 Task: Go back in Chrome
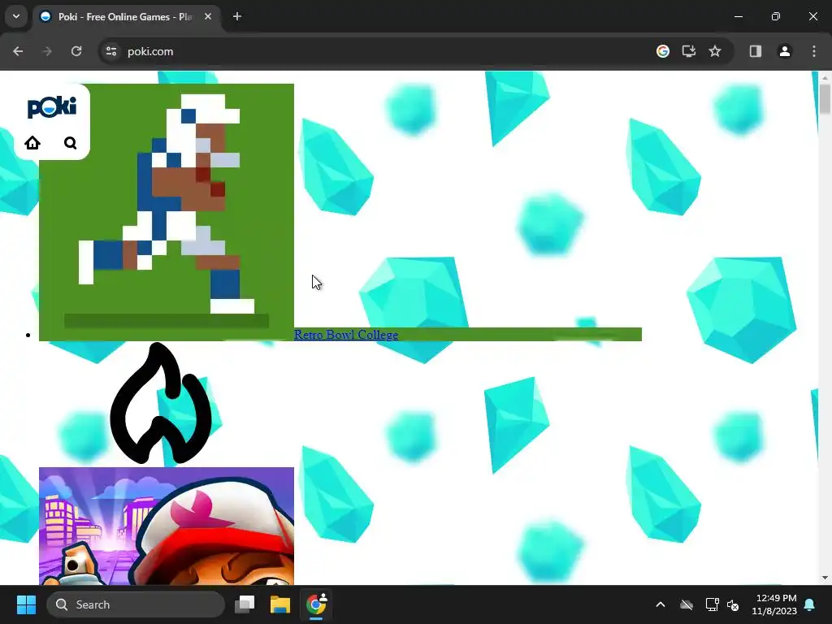(x=18, y=51)
